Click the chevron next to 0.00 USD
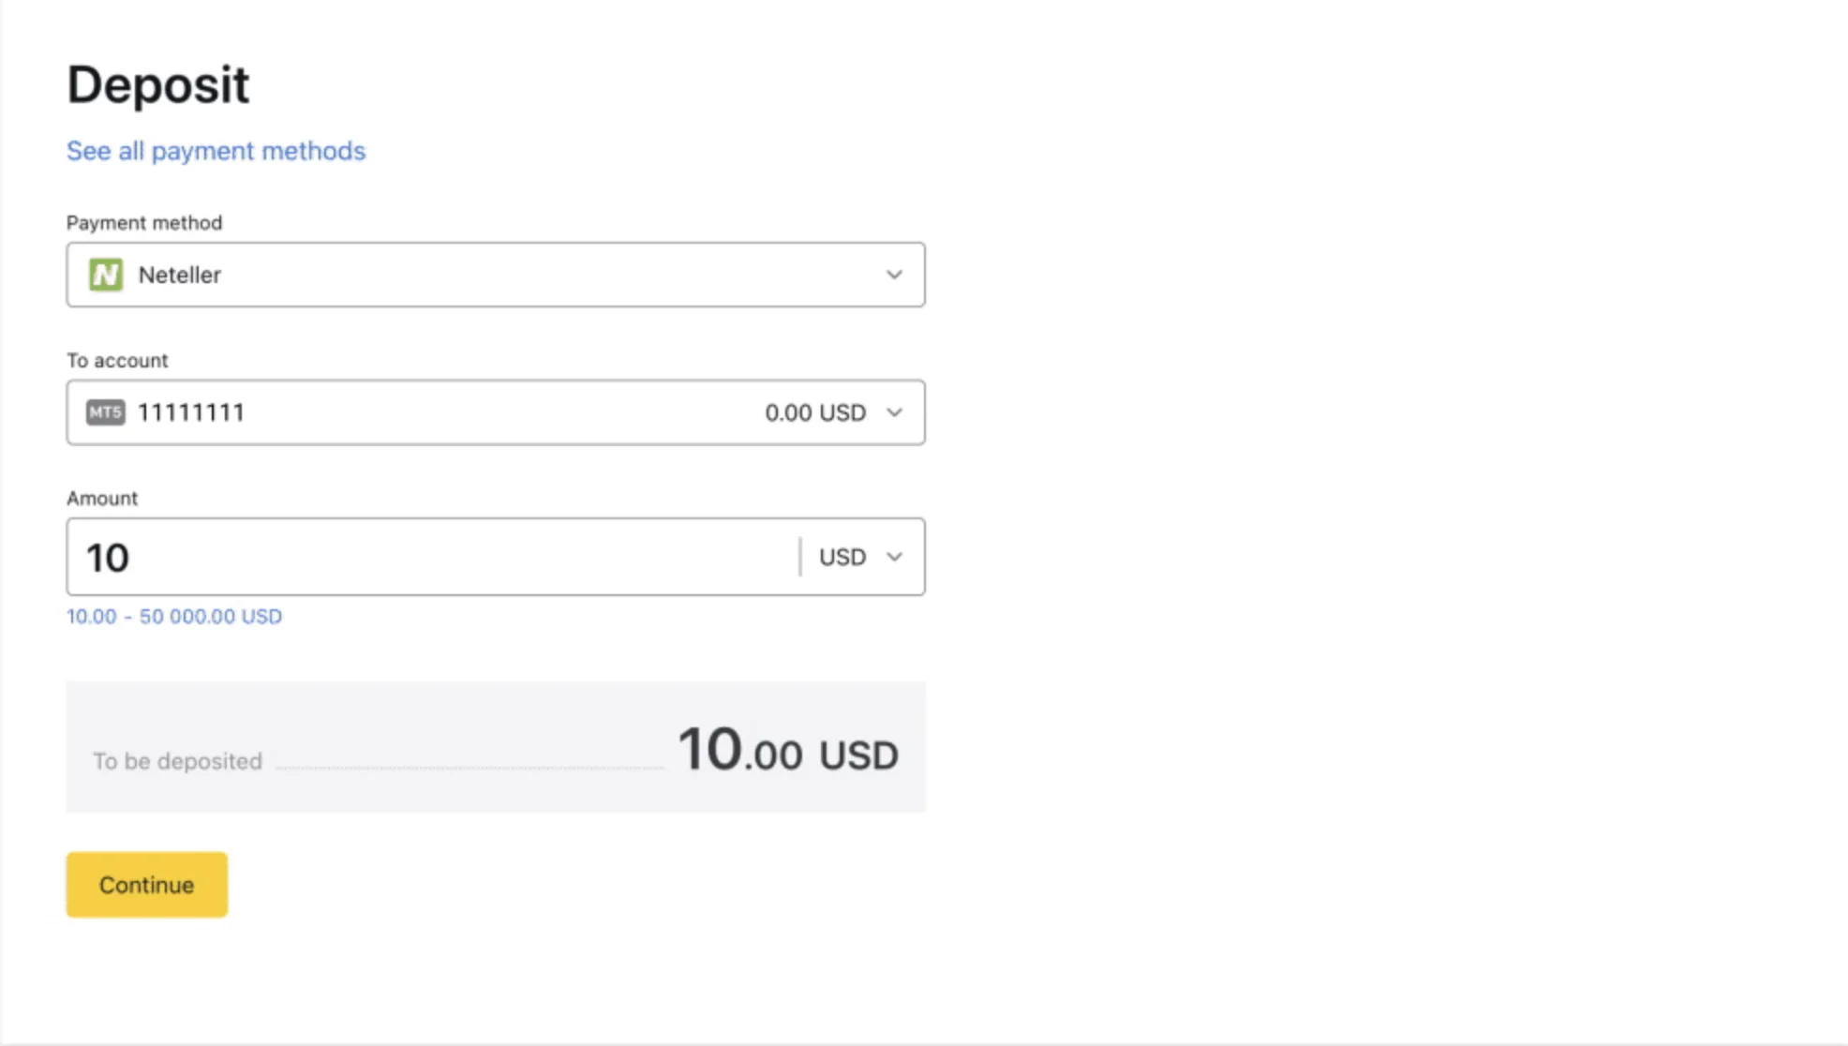This screenshot has height=1046, width=1848. click(x=893, y=412)
